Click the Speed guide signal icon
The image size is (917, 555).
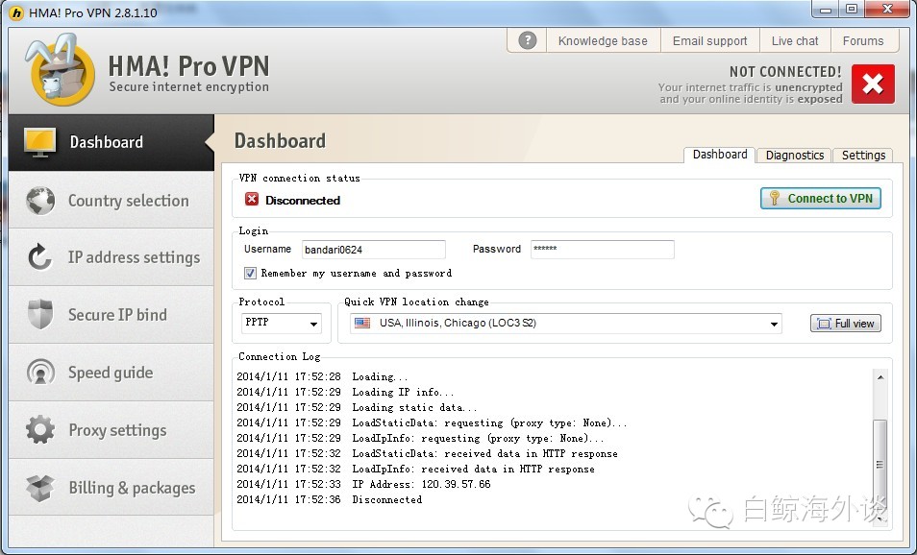click(40, 373)
